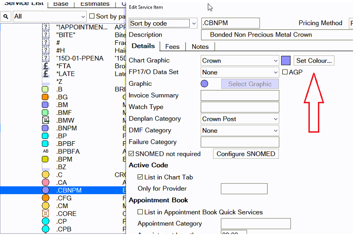This screenshot has width=353, height=235.
Task: Open the Denplan Category dropdown
Action: click(240, 119)
